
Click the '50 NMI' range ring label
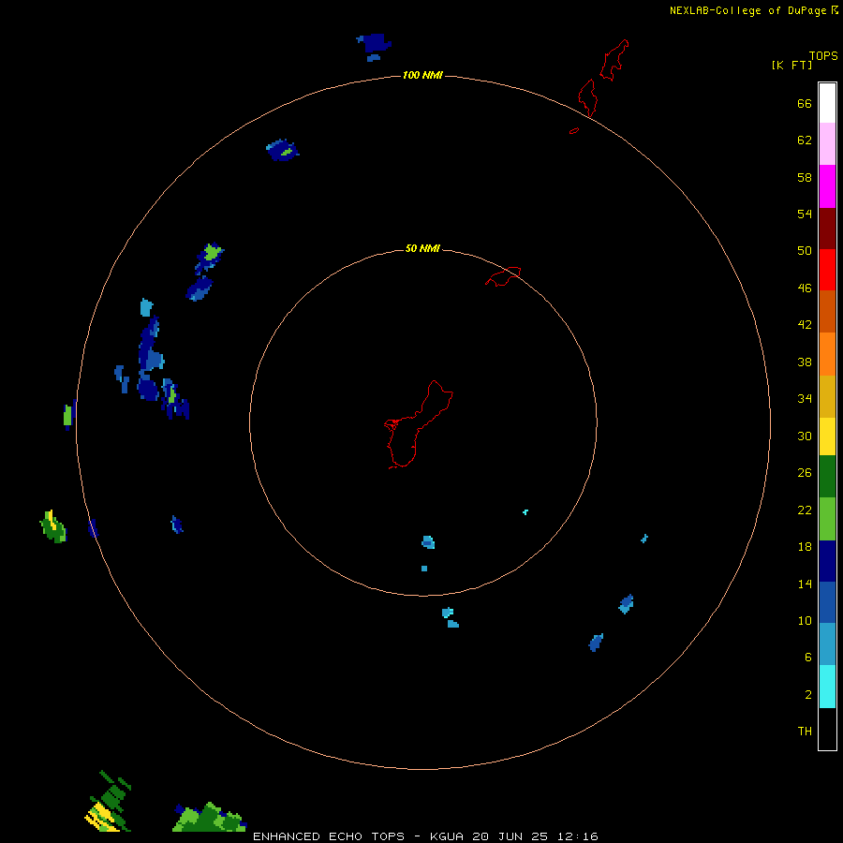[x=422, y=248]
